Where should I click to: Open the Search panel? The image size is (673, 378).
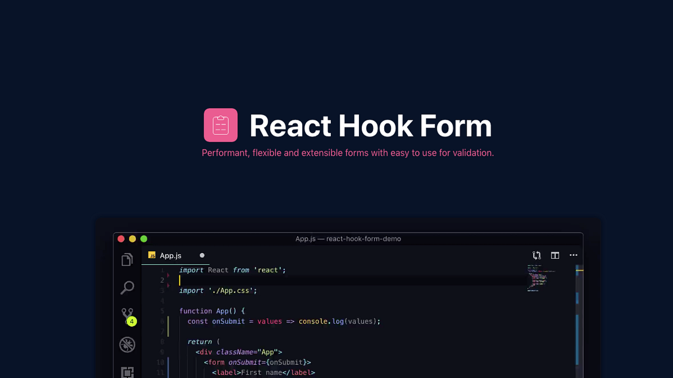(x=127, y=287)
